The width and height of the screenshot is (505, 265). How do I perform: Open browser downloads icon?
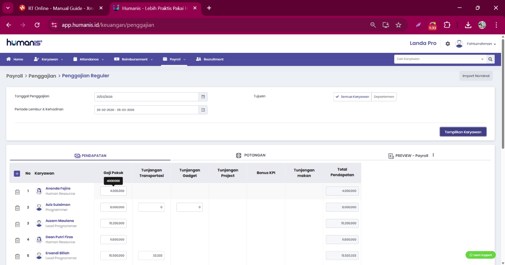[468, 25]
